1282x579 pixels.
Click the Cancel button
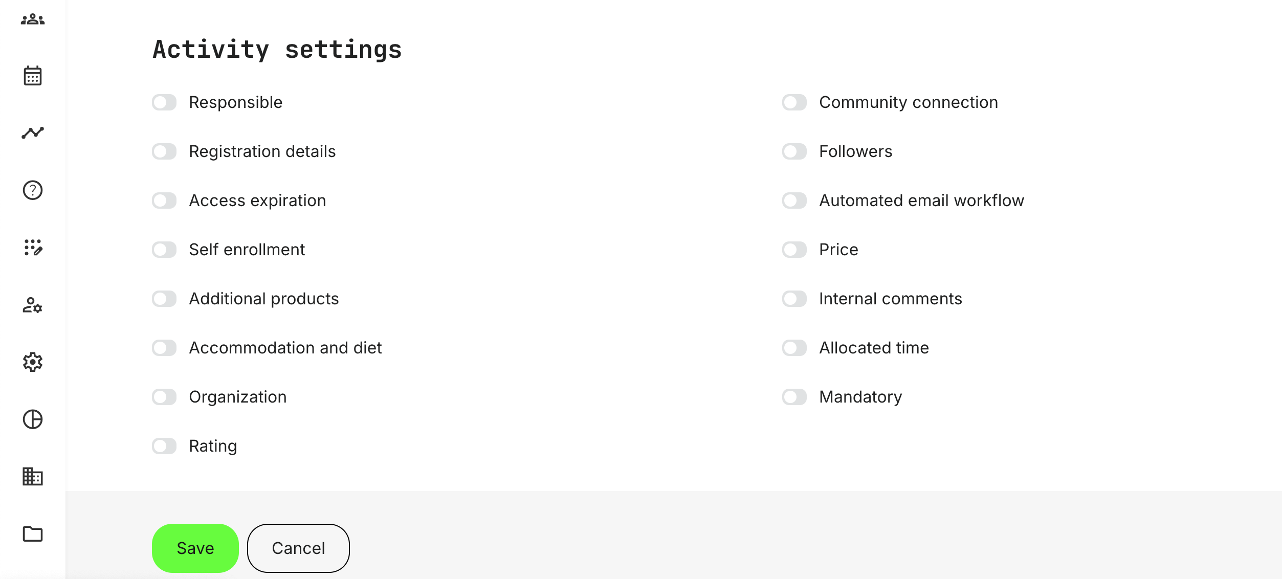298,548
